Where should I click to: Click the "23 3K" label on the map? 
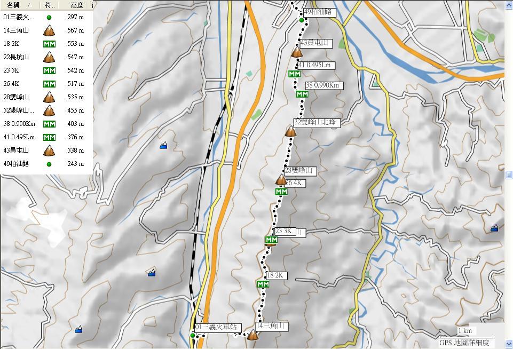(x=284, y=231)
